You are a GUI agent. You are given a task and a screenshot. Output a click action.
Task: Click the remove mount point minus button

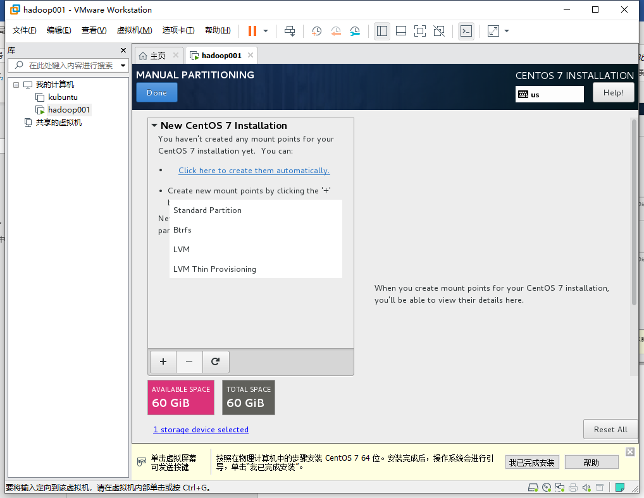point(189,361)
